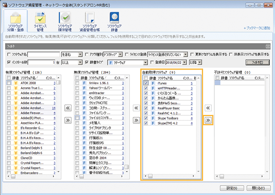The image size is (275, 195).
Task: Uncheck 辞書タイプ filter checkbox
Action: pyautogui.click(x=87, y=62)
